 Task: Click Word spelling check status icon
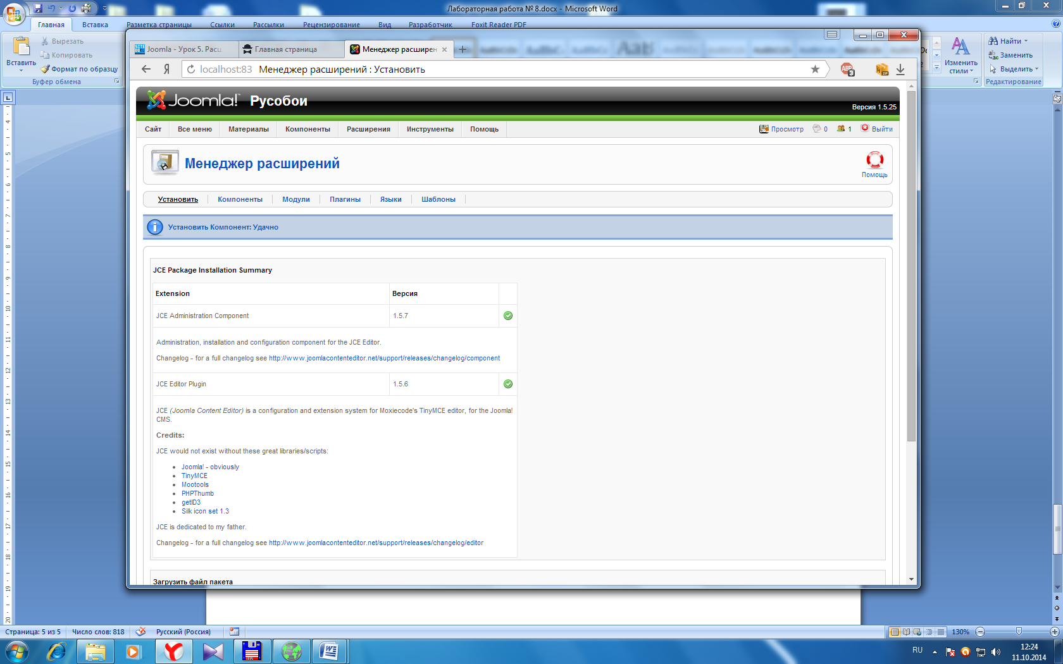point(140,631)
